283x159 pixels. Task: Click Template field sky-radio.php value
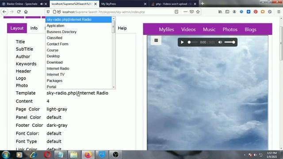[77, 93]
